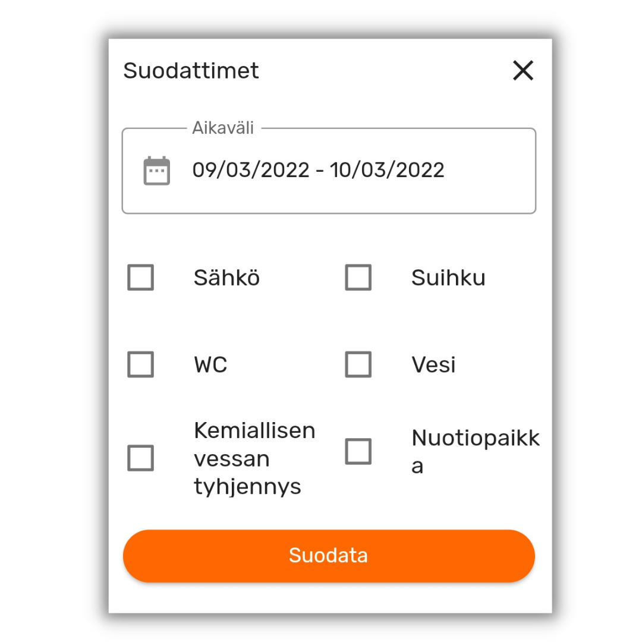Check the WC checkbox

[141, 364]
